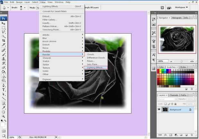Select the Horizontal Type tool
199x139 pixels.
4,90
